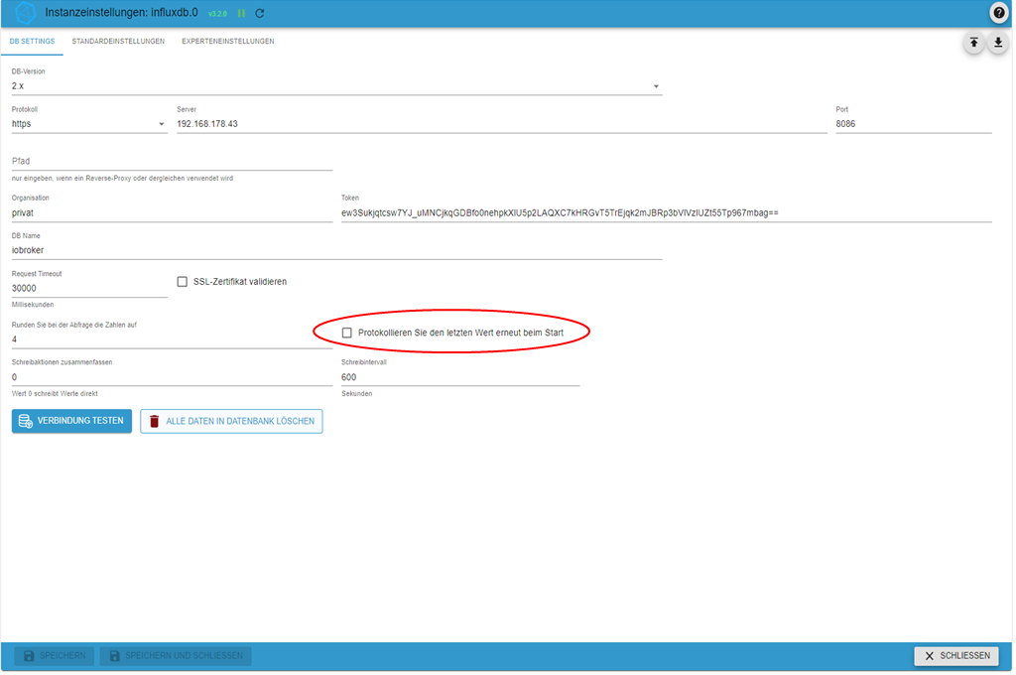The image size is (1016, 675).
Task: Open the Experteneinstellungen tab
Action: (227, 41)
